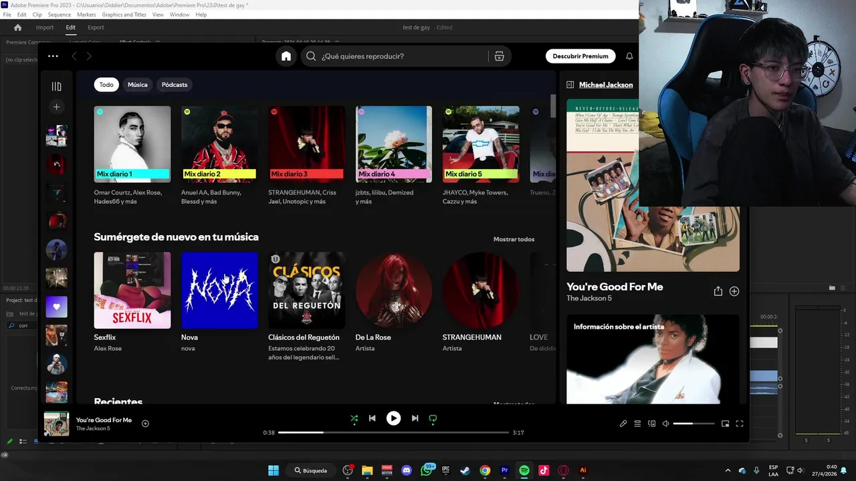This screenshot has height=481, width=856.
Task: Open the STRANGEHUMAN artist card
Action: click(480, 304)
